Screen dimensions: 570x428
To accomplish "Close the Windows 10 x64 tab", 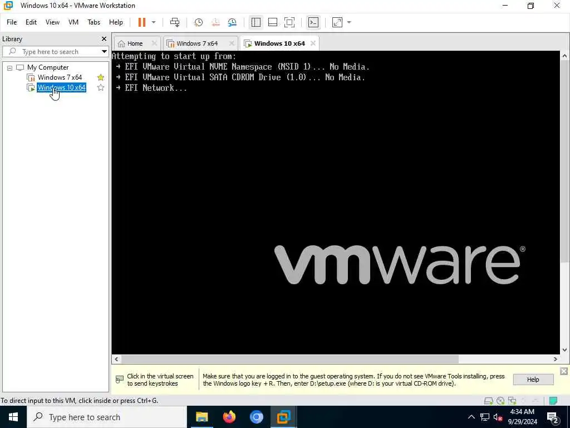I will [x=313, y=43].
